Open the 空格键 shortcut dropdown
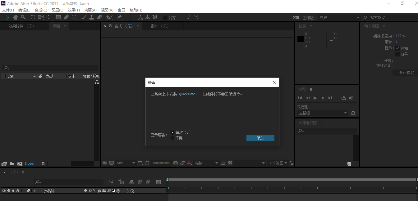Image resolution: width=418 pixels, height=201 pixels. 322,113
